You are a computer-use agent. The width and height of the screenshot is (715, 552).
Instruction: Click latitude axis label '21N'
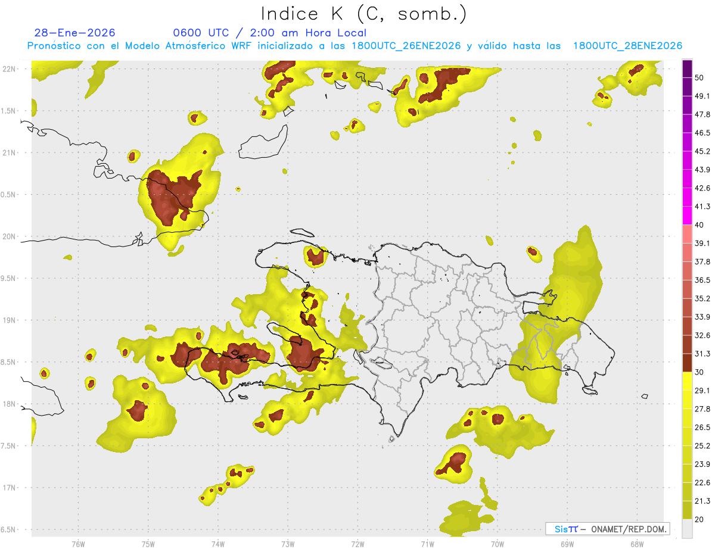[x=9, y=152]
